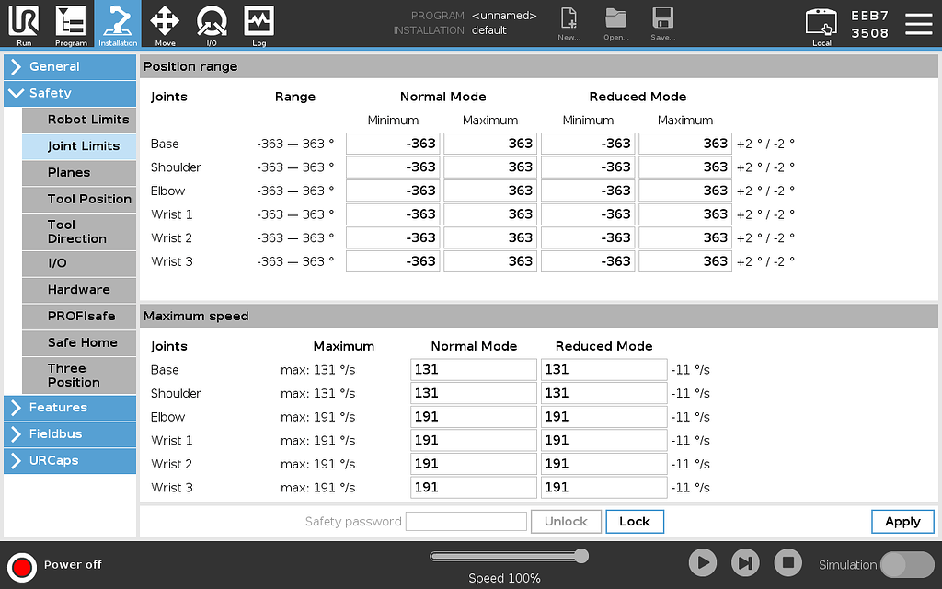The width and height of the screenshot is (942, 589).
Task: Click the Safety password field
Action: point(465,521)
